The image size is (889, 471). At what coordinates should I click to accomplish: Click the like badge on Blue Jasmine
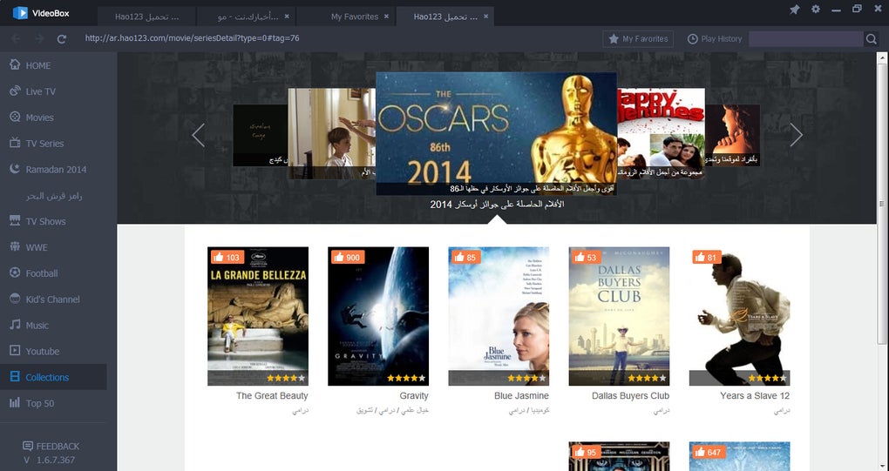point(465,257)
